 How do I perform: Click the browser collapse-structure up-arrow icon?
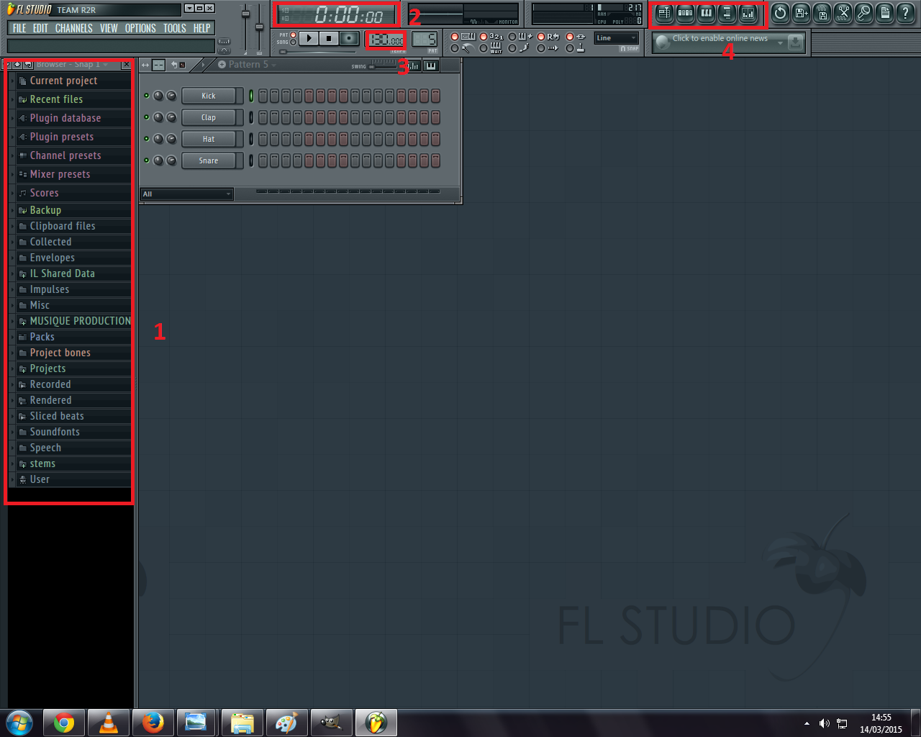[17, 65]
